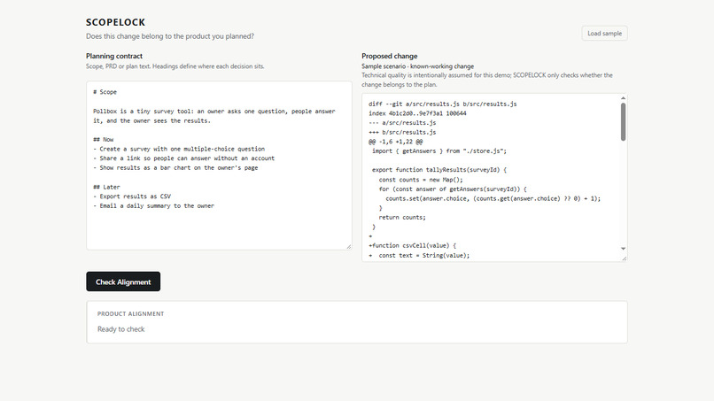Viewport: 714px width, 401px height.
Task: Click the Planning contract resize handle
Action: pos(349,247)
